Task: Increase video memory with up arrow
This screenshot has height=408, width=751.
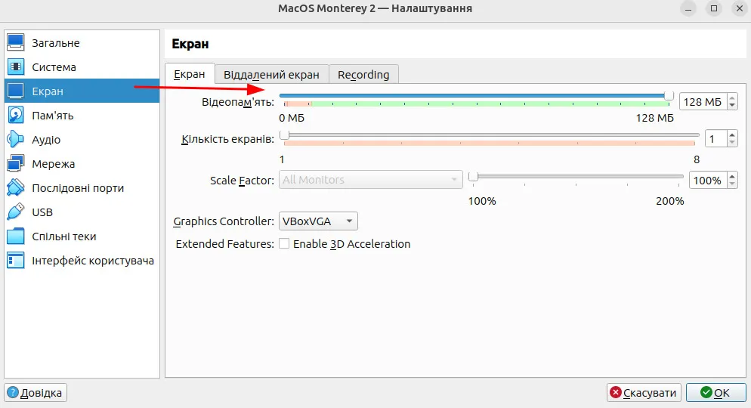Action: 732,97
